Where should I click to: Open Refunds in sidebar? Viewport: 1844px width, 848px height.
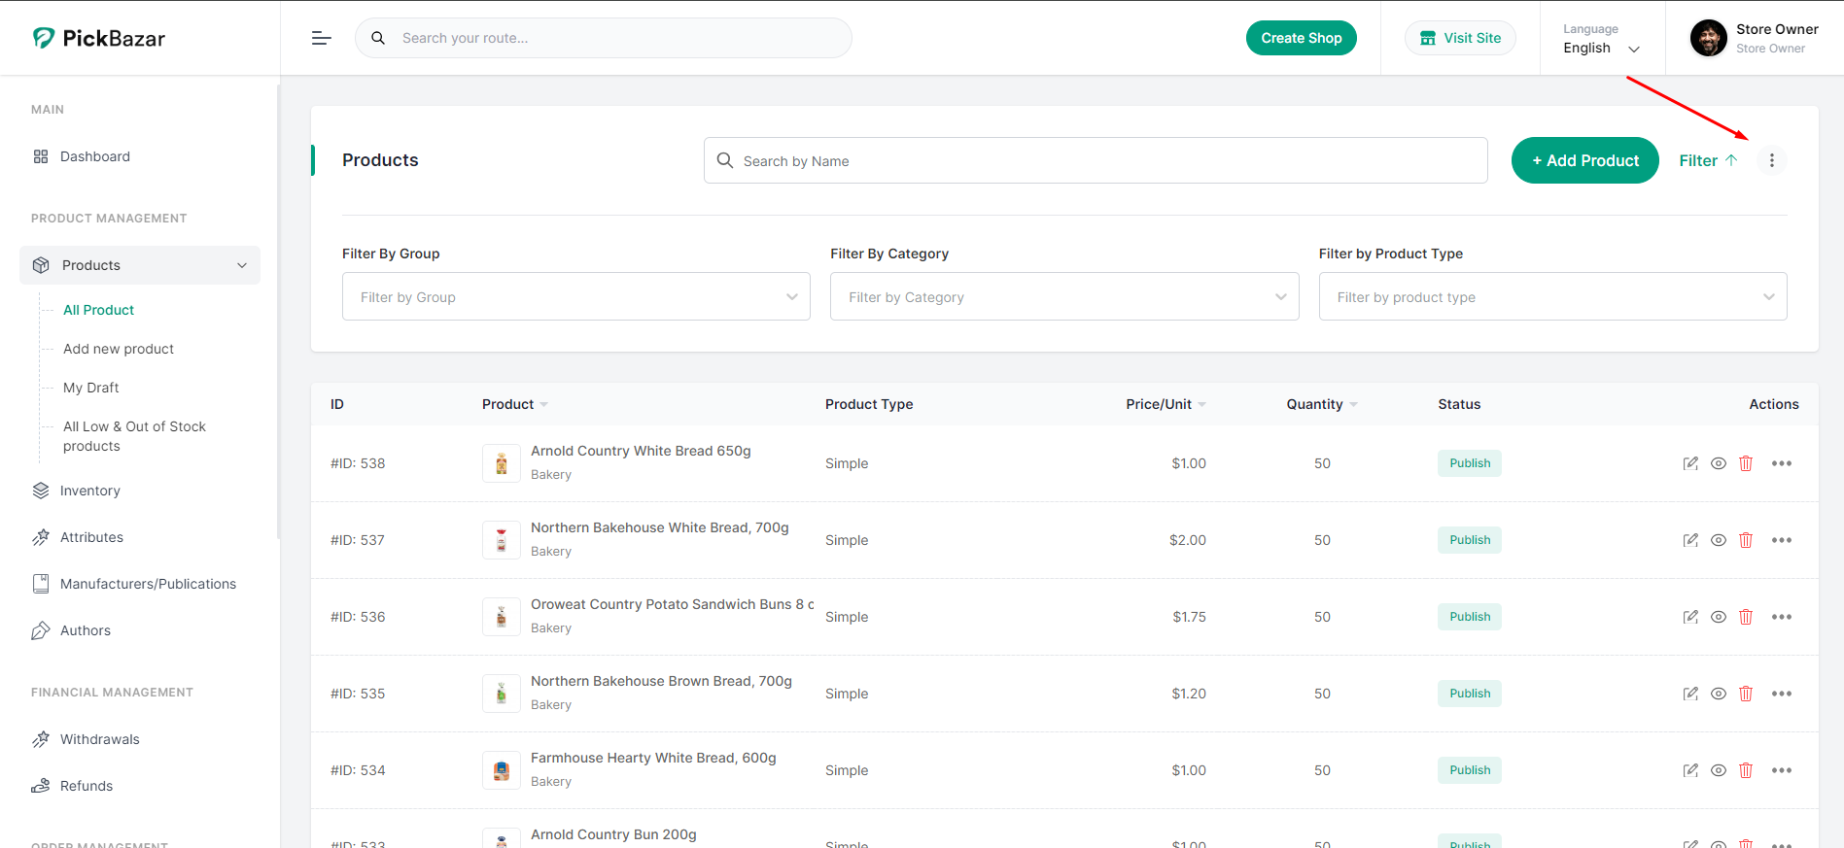pyautogui.click(x=86, y=786)
